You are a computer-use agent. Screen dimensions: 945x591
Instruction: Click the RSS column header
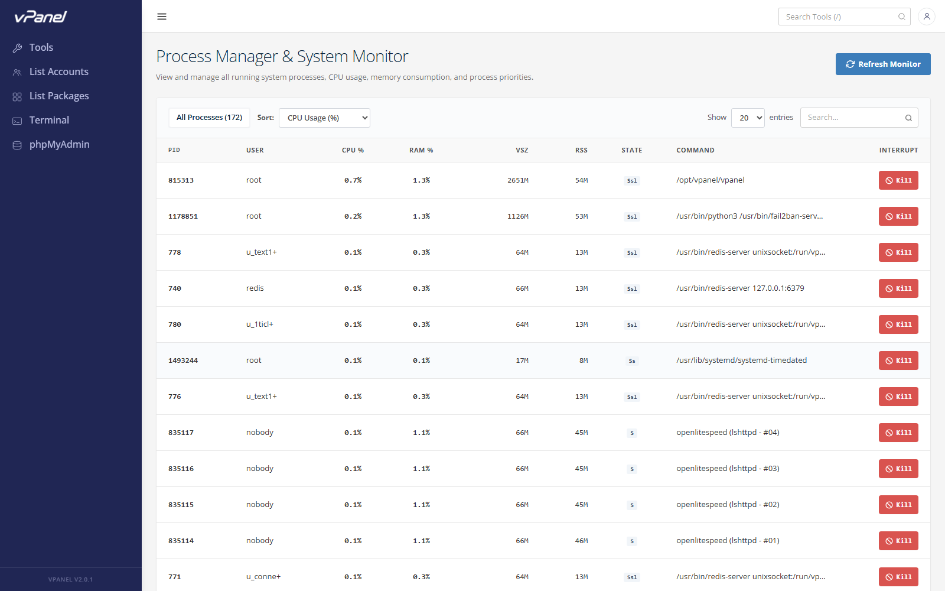coord(581,150)
